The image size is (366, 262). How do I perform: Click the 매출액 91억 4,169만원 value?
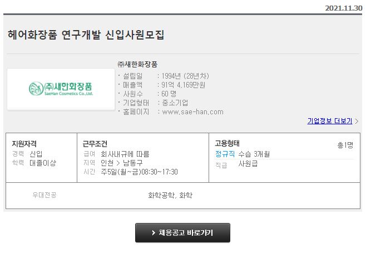[x=183, y=85]
